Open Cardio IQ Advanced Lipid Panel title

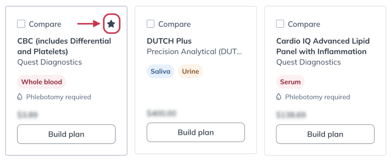pyautogui.click(x=323, y=46)
